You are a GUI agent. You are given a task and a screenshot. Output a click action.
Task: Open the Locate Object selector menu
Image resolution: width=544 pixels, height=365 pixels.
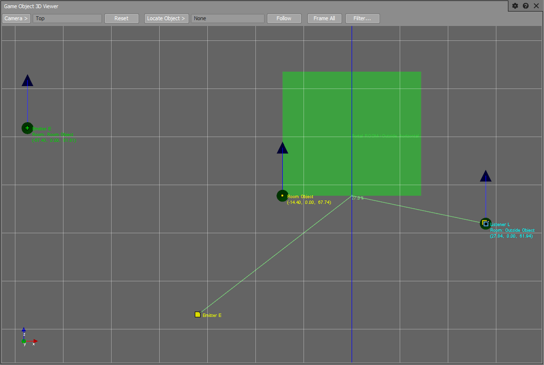[166, 18]
